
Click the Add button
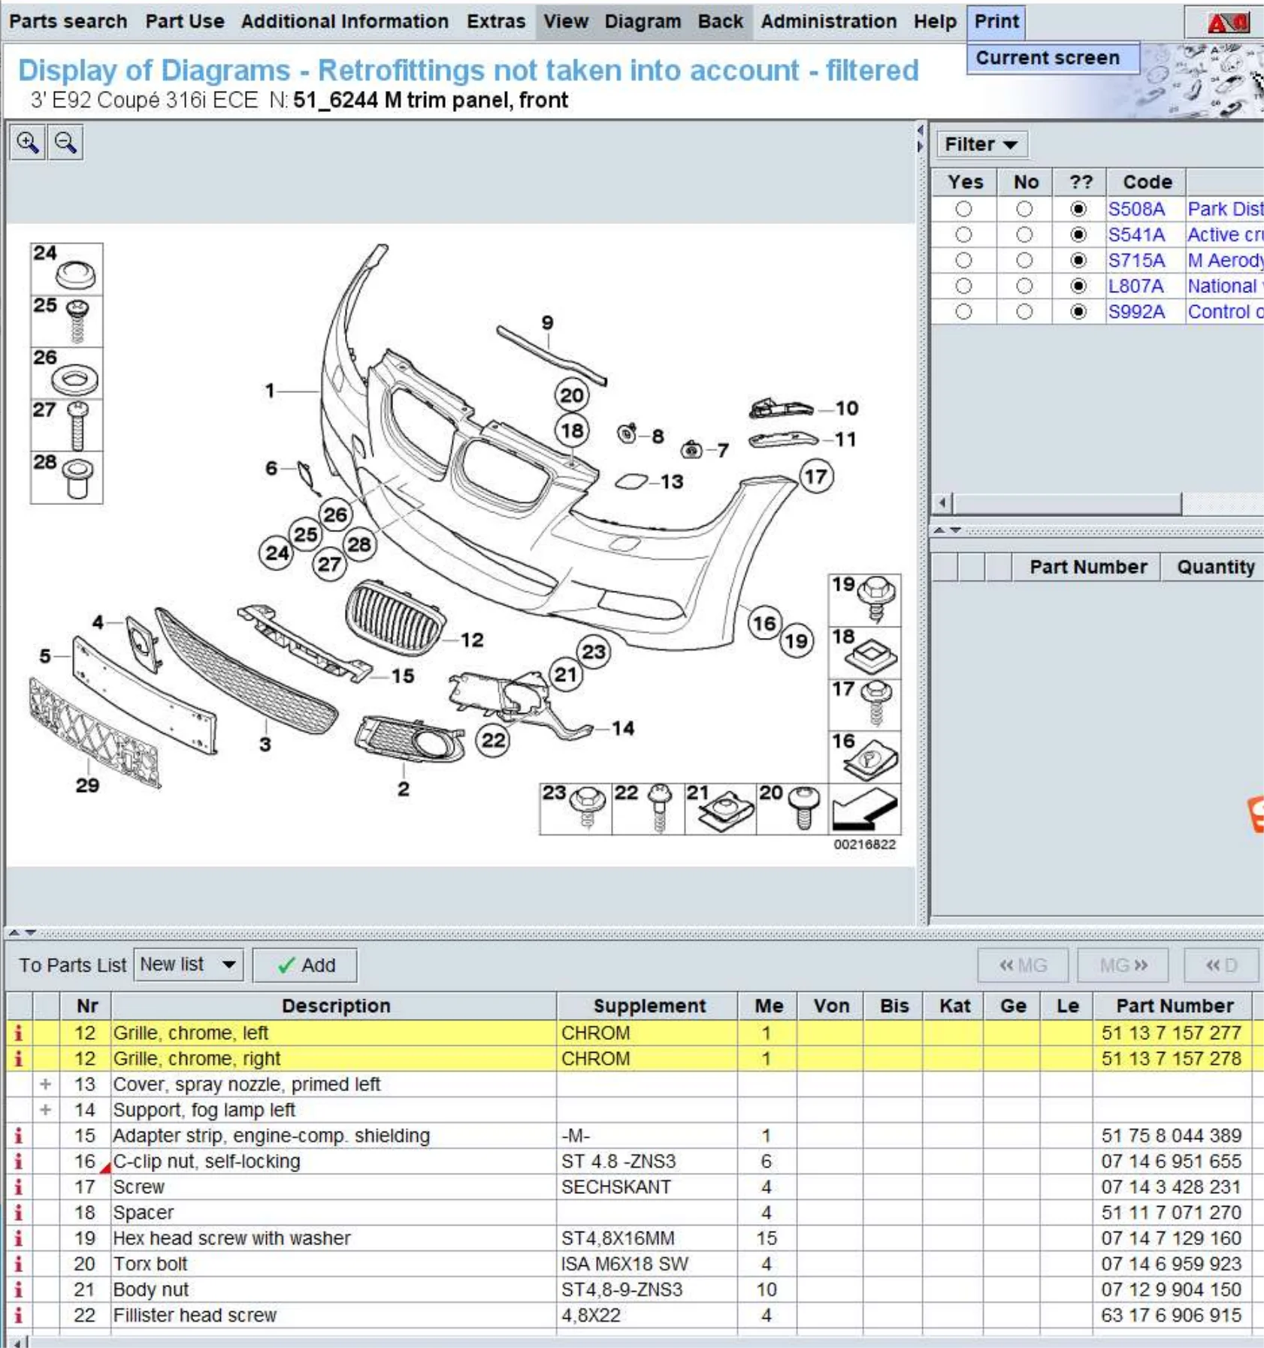tap(305, 965)
